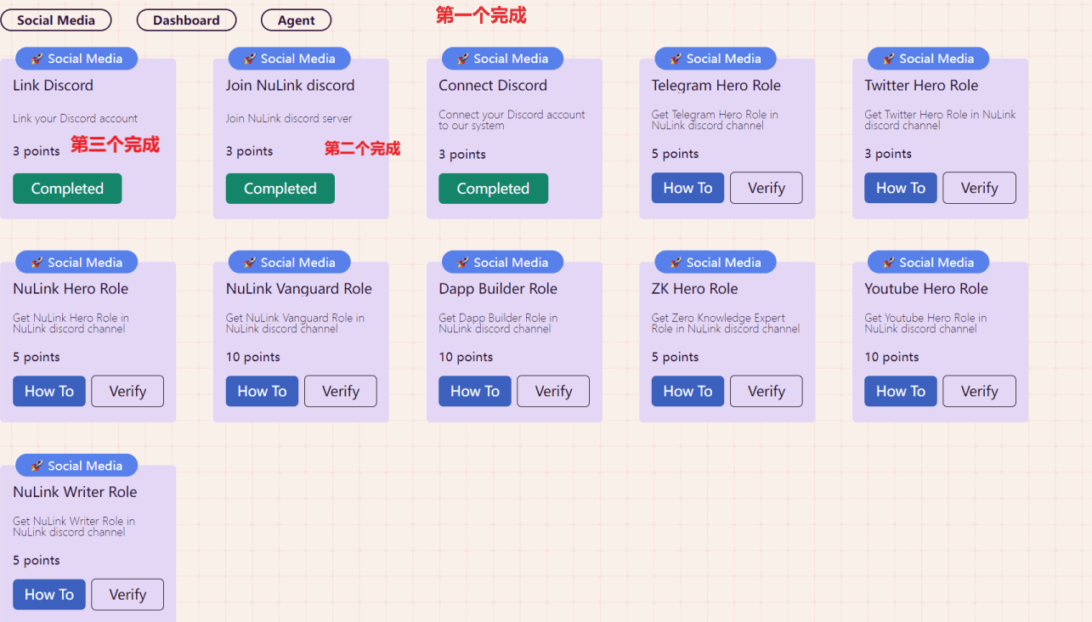Image resolution: width=1092 pixels, height=622 pixels.
Task: Click the ZK Hero Role title
Action: pos(694,289)
